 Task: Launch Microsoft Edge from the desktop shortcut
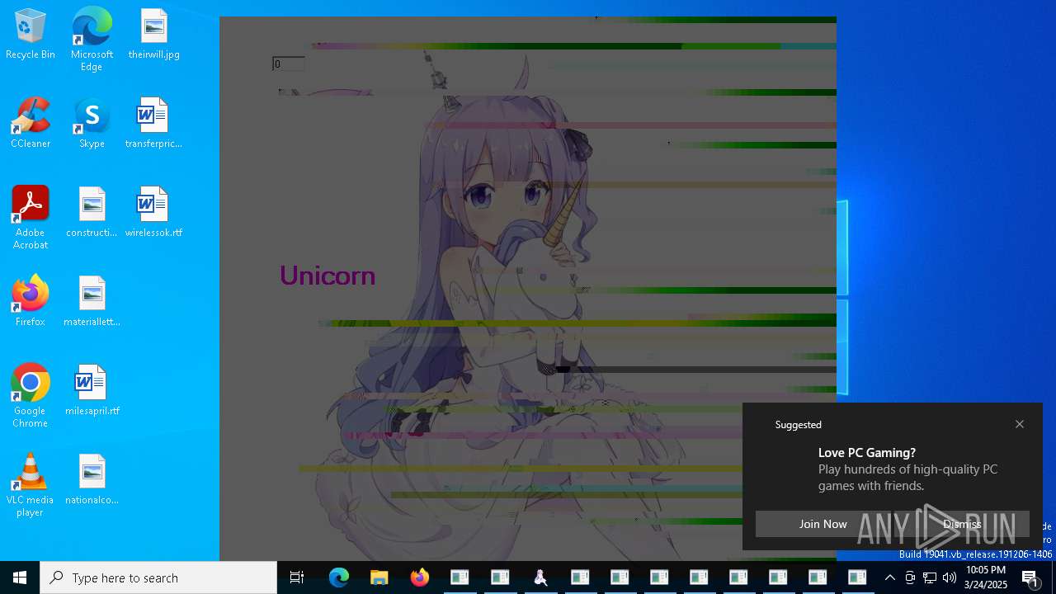(92, 40)
